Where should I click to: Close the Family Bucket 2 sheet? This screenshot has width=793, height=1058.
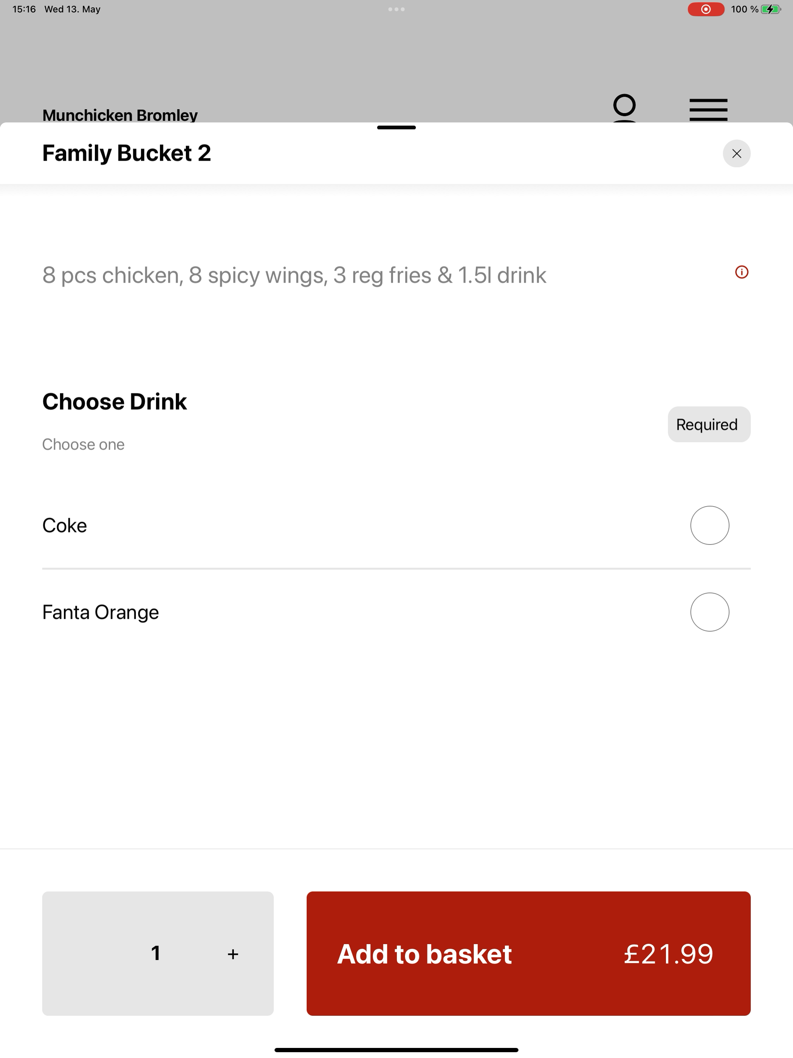(x=736, y=153)
